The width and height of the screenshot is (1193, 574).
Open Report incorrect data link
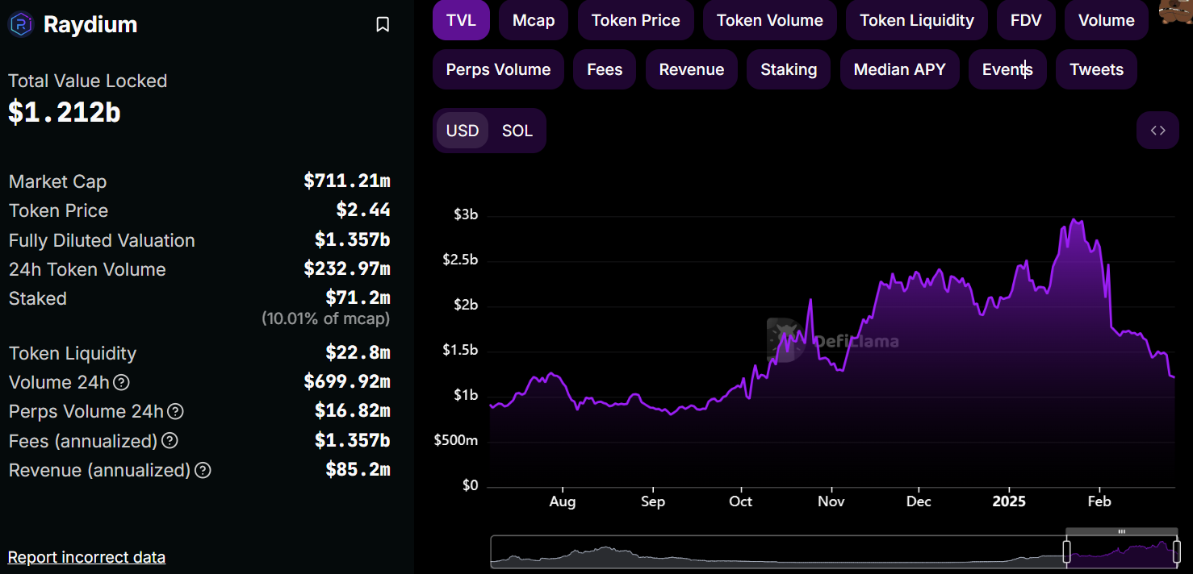(86, 557)
